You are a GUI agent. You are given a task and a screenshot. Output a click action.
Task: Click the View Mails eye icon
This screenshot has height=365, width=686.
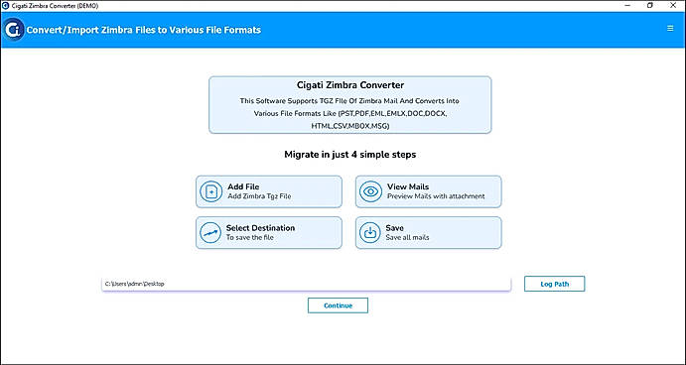pos(370,191)
